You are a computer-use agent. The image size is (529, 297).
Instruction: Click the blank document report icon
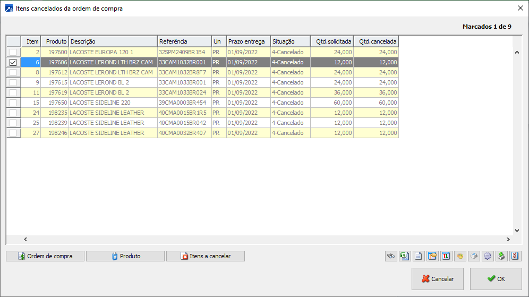(419, 256)
